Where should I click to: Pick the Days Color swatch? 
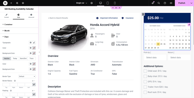[x=34, y=48]
